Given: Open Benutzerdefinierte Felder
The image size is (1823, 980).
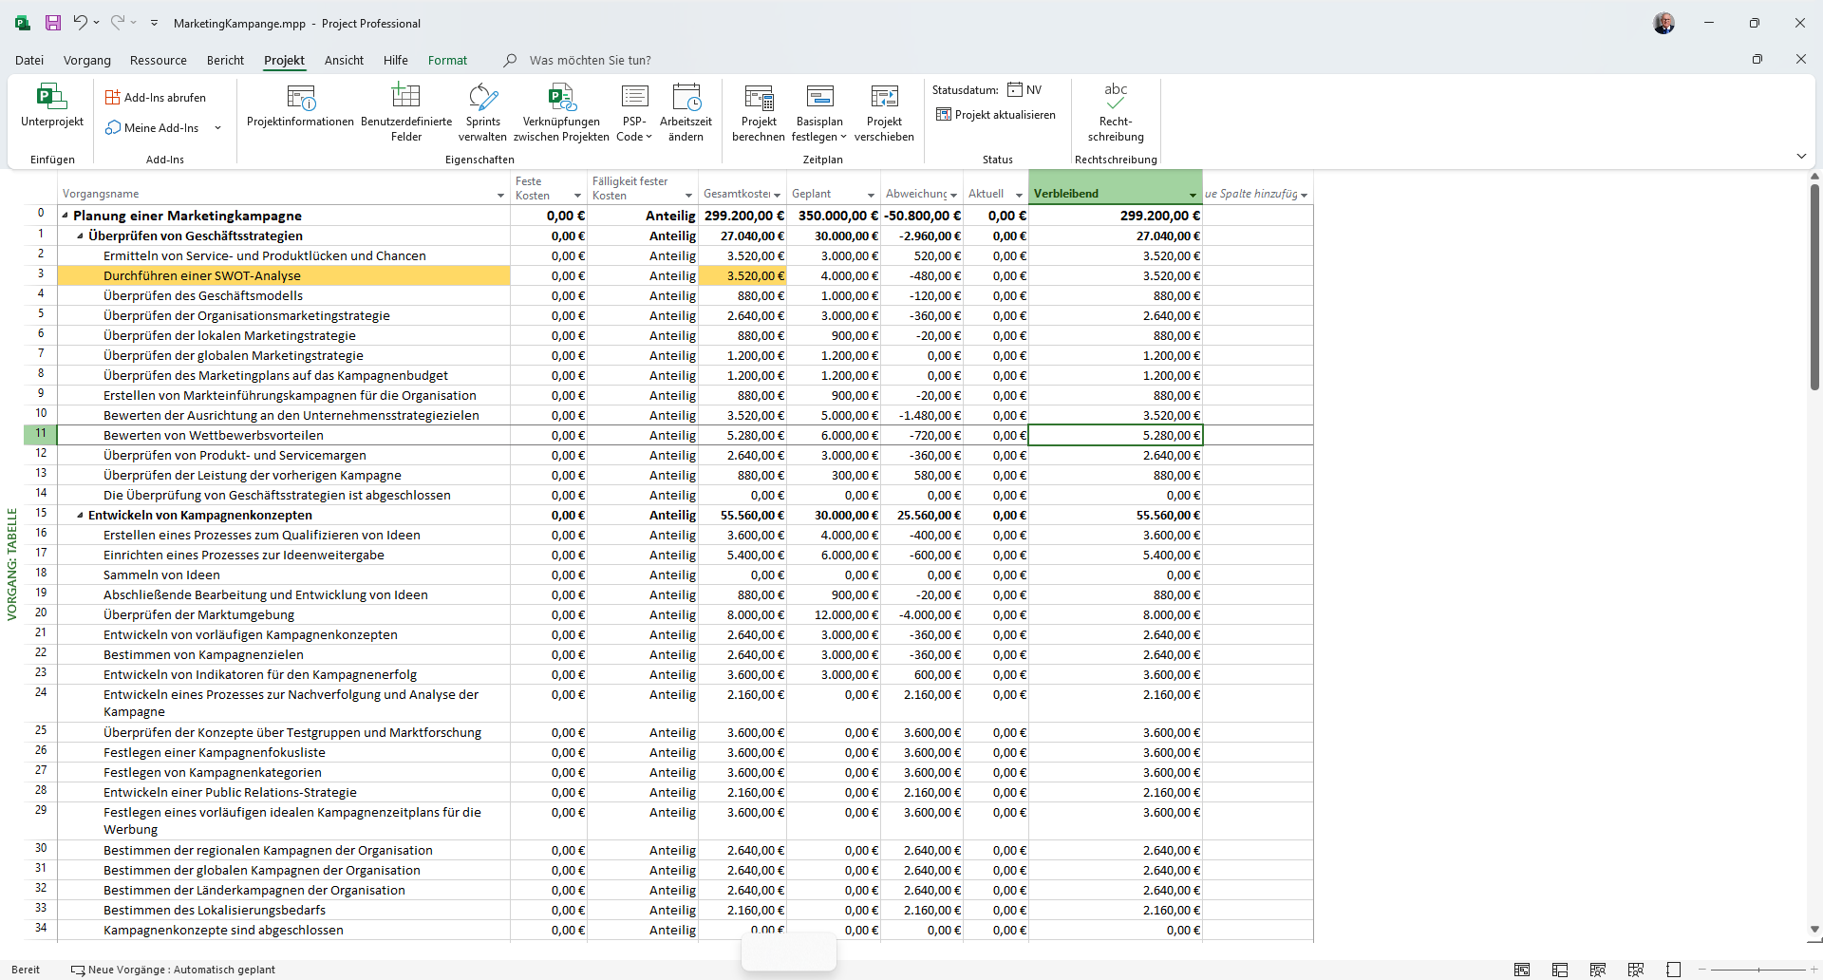Looking at the screenshot, I should (x=406, y=113).
